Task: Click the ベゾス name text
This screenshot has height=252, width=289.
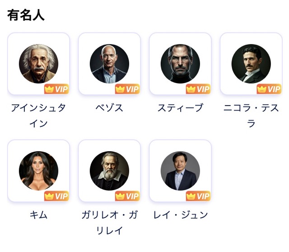Action: click(x=109, y=108)
